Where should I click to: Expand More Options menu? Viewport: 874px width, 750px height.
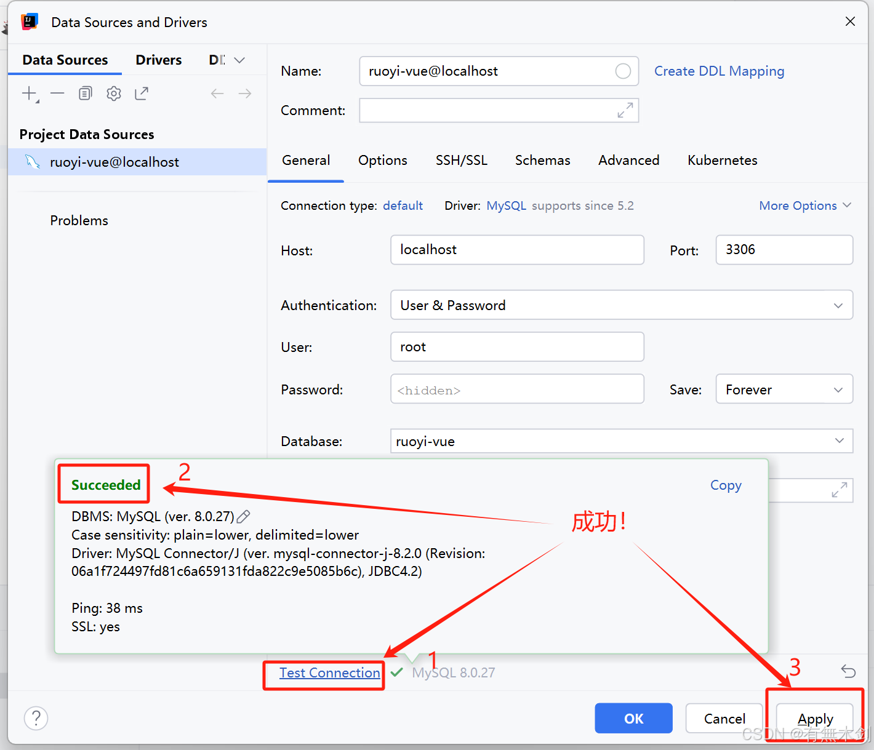tap(805, 205)
